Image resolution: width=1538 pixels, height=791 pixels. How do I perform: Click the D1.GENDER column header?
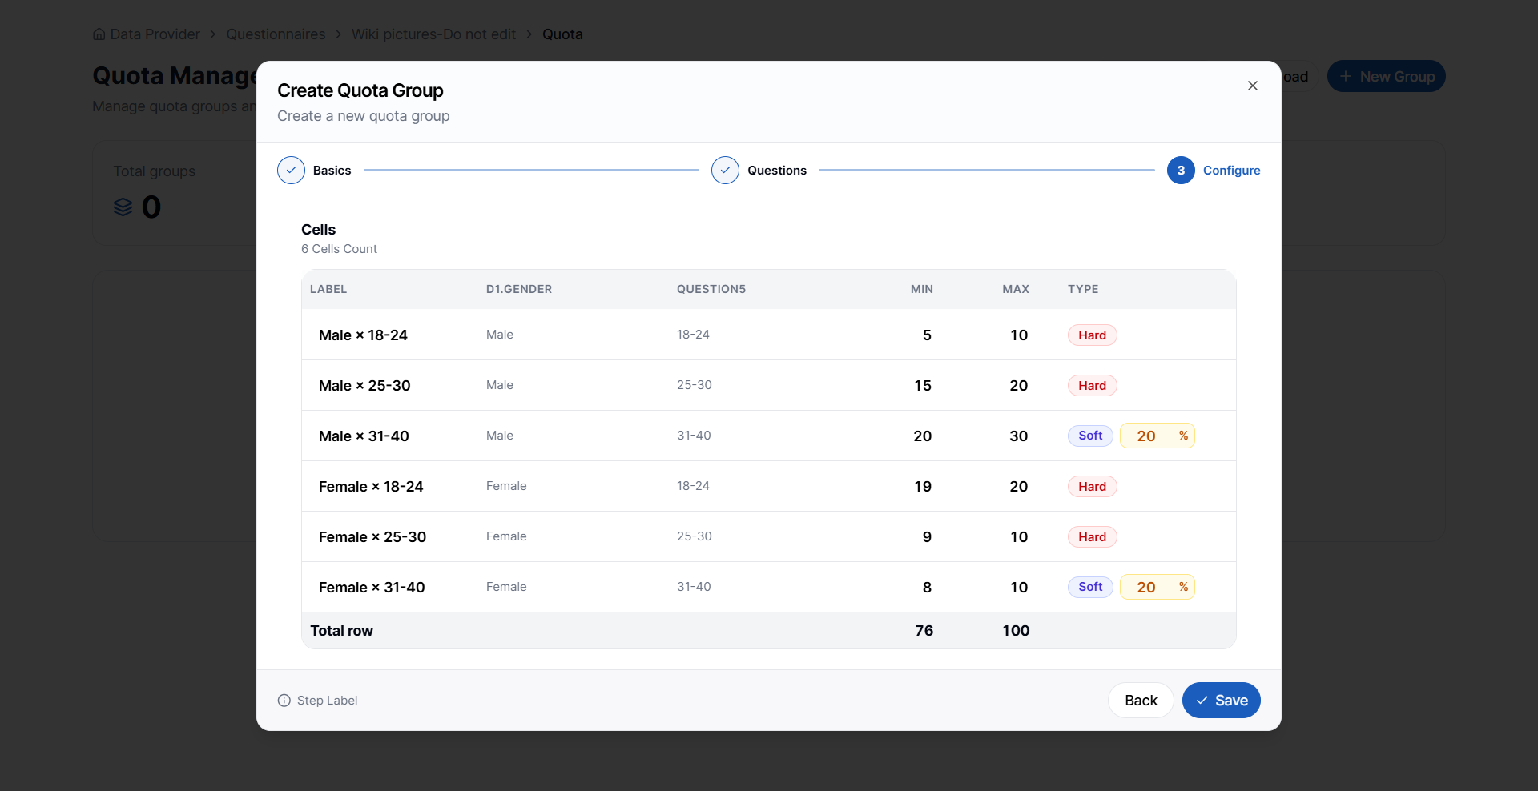click(519, 289)
